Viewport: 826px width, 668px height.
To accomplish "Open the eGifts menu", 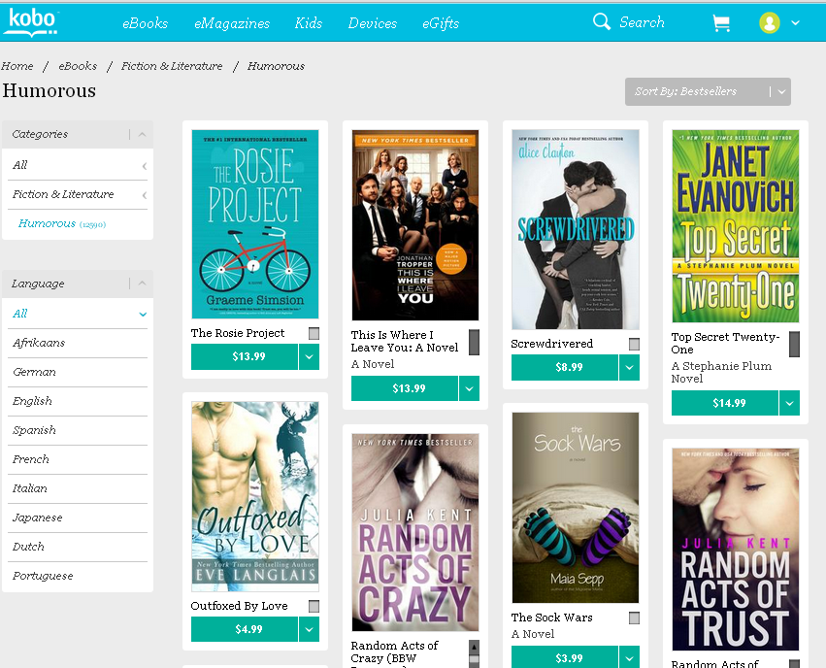I will click(441, 23).
